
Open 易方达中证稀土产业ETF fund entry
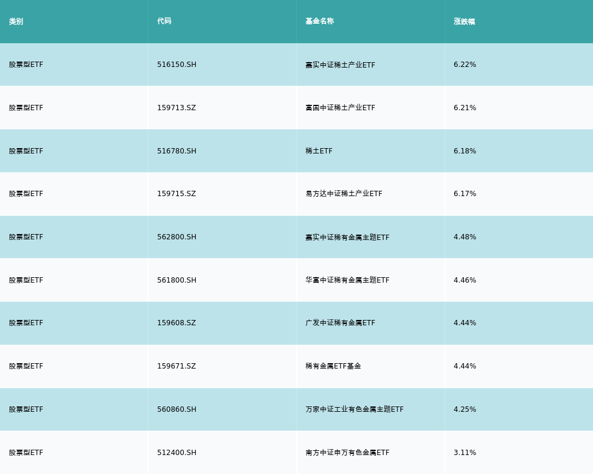tap(344, 194)
